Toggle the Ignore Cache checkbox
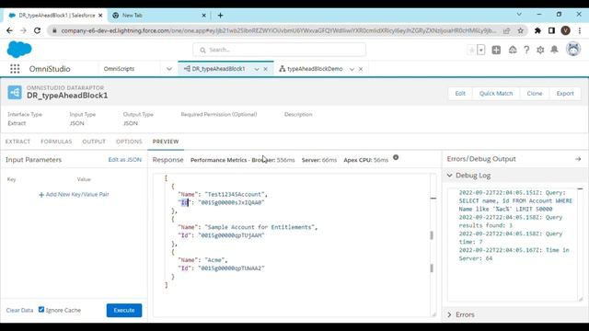This screenshot has height=331, width=589. click(41, 310)
